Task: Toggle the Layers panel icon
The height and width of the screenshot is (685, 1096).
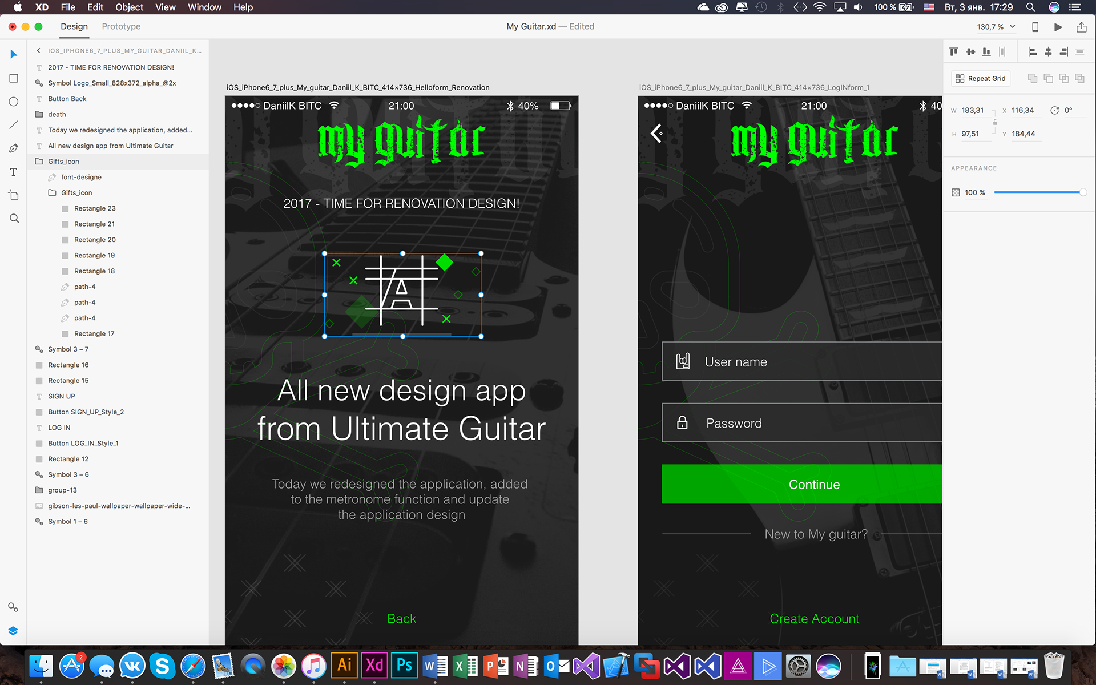Action: click(x=13, y=631)
